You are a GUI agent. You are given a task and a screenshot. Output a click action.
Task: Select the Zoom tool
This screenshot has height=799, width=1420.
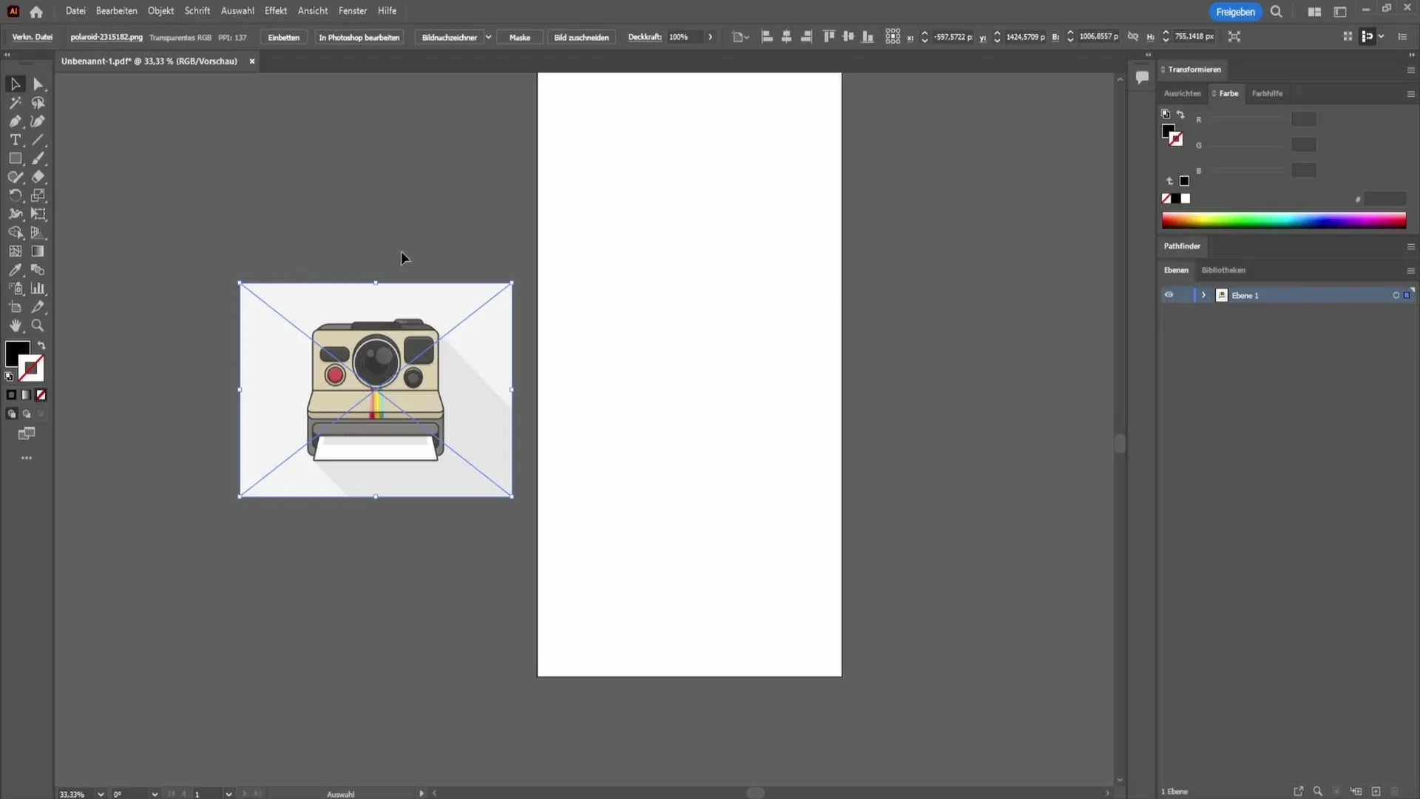(38, 326)
